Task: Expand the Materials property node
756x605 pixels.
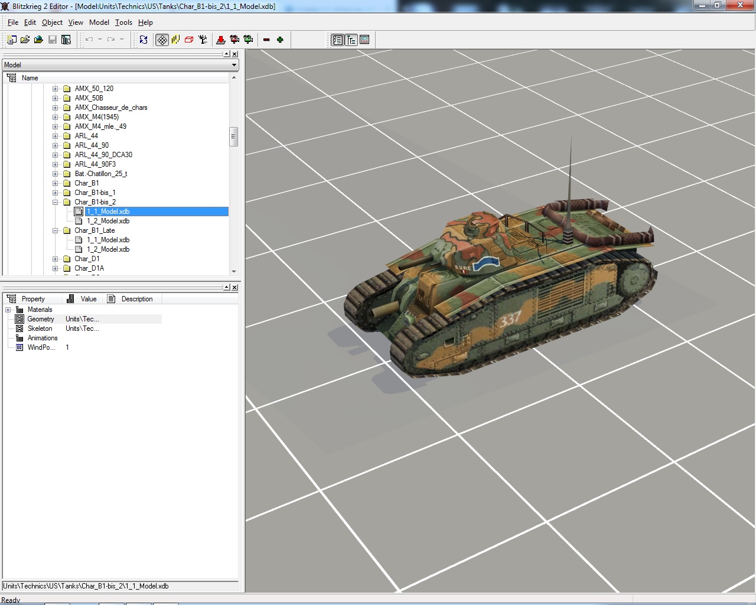Action: click(x=8, y=310)
